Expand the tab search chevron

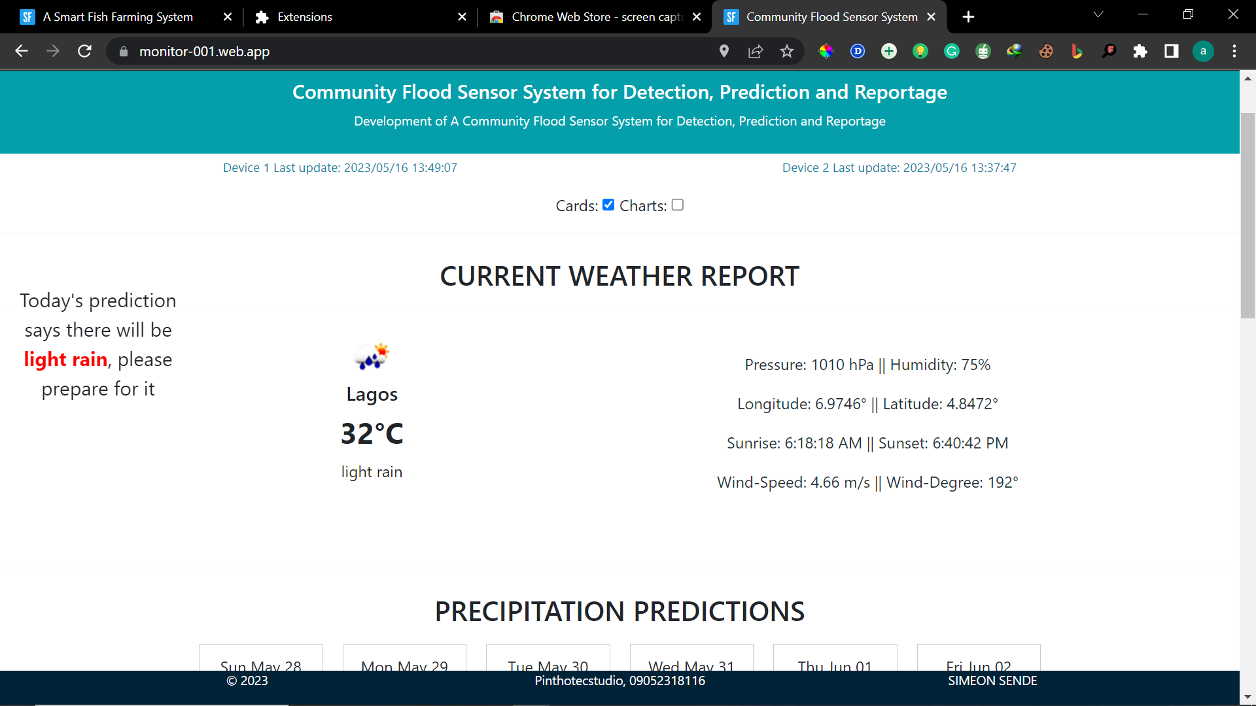[x=1098, y=14]
